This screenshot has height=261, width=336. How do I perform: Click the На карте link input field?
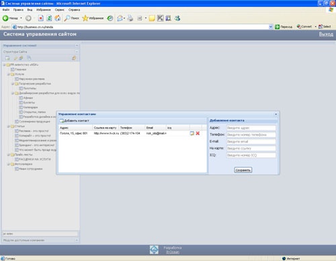click(251, 149)
